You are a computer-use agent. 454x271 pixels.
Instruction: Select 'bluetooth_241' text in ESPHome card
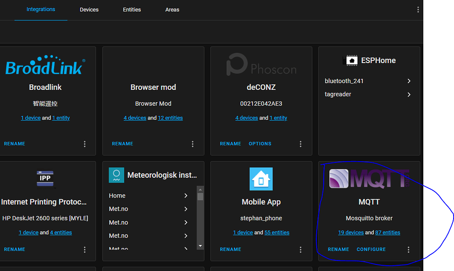click(344, 81)
